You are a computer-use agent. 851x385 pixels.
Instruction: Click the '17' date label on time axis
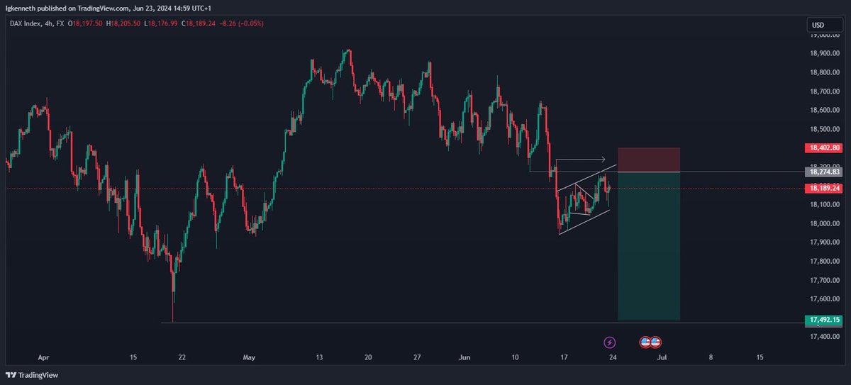point(564,358)
